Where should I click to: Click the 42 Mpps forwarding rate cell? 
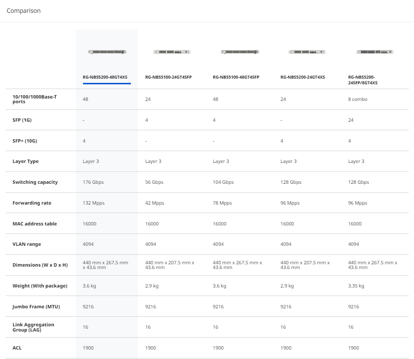point(155,203)
